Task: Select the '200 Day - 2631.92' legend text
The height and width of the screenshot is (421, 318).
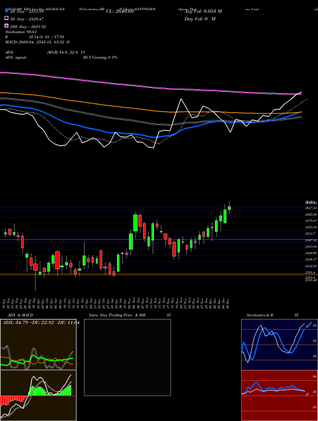Action: click(x=27, y=27)
